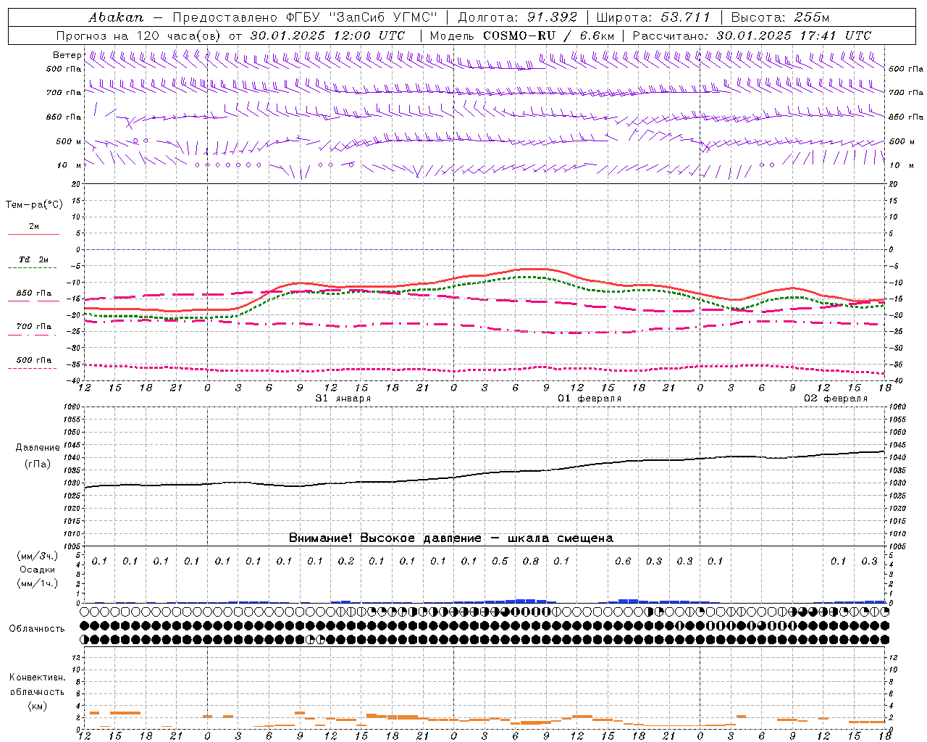Click the "0.6" precipitation value
This screenshot has height=742, width=927.
coord(623,562)
